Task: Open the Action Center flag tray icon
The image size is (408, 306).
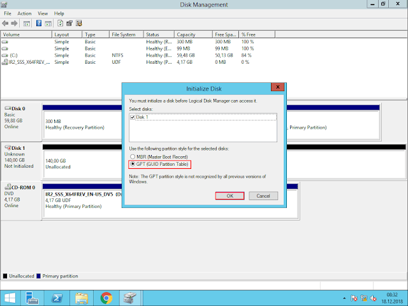Action: pos(354,298)
